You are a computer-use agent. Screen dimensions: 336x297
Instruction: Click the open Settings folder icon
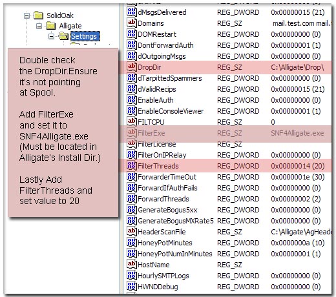(x=63, y=36)
